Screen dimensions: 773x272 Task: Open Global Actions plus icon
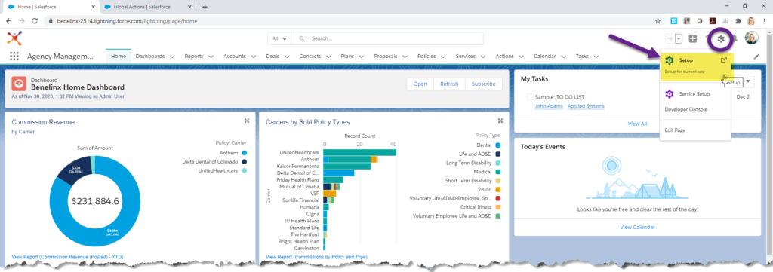point(693,38)
